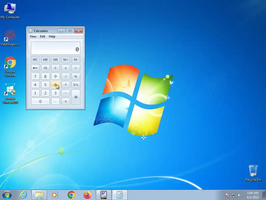Click the M+ memory add button
The height and width of the screenshot is (200, 266).
[66, 60]
